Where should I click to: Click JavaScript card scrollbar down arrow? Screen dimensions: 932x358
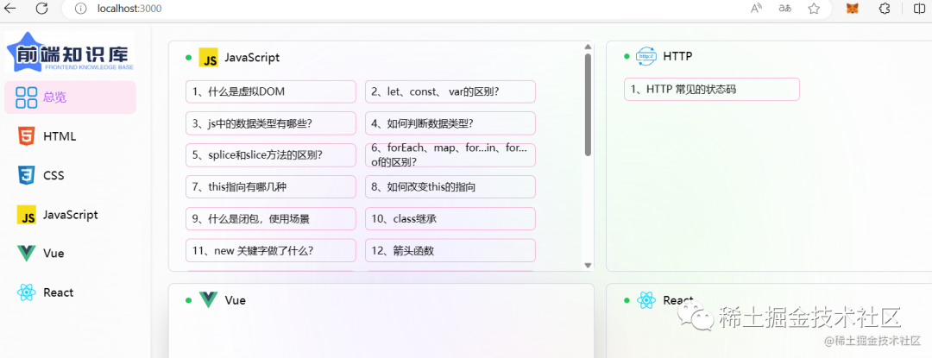[x=588, y=266]
